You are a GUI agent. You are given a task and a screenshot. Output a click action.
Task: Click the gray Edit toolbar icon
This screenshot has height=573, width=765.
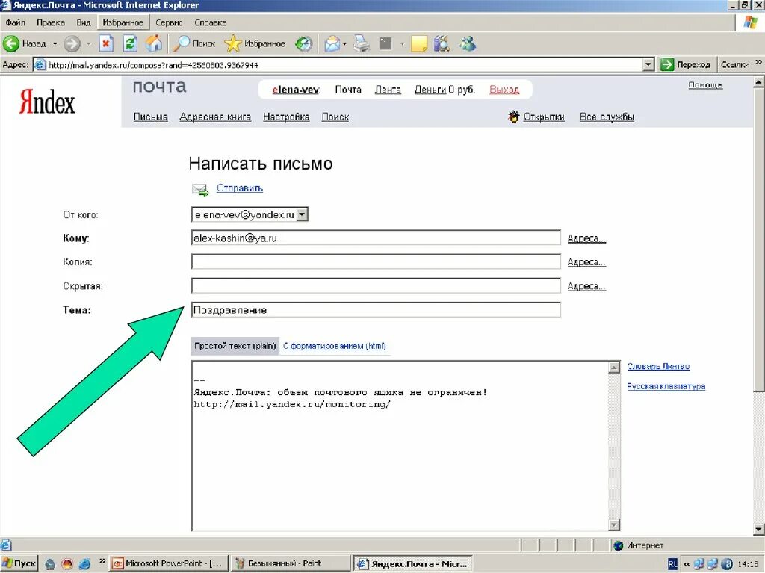click(x=385, y=44)
